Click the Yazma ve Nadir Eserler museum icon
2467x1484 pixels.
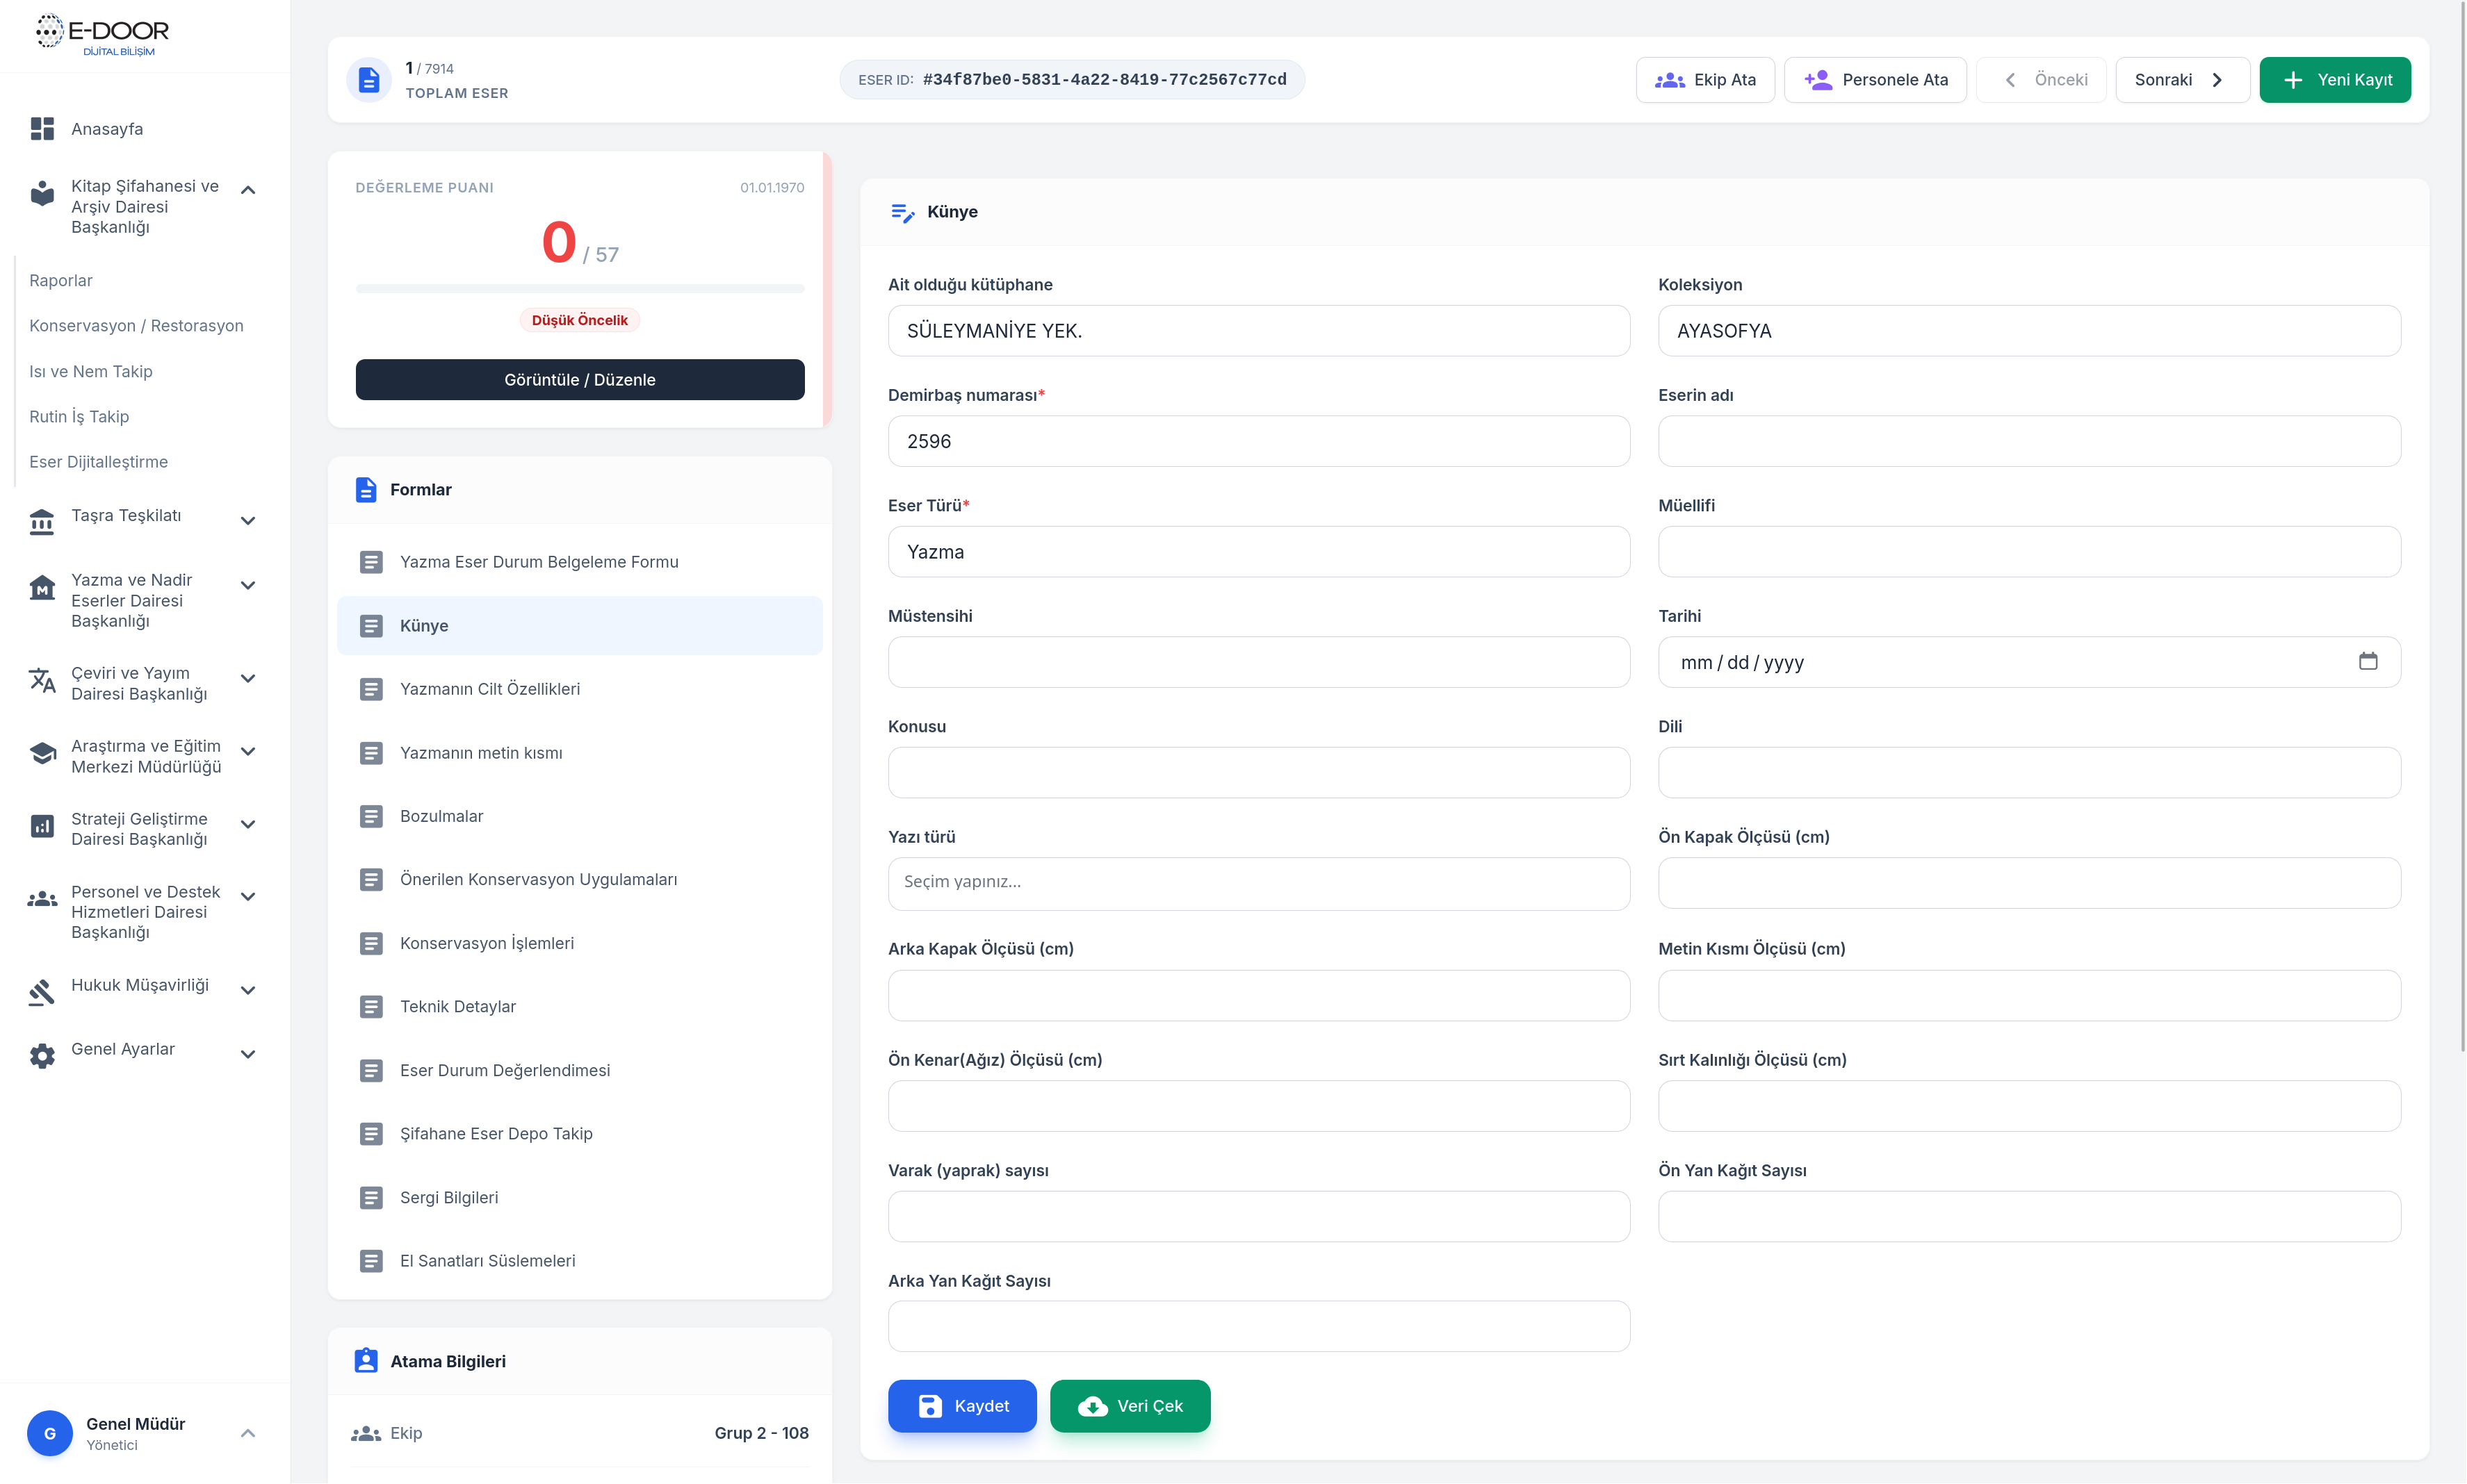click(42, 587)
